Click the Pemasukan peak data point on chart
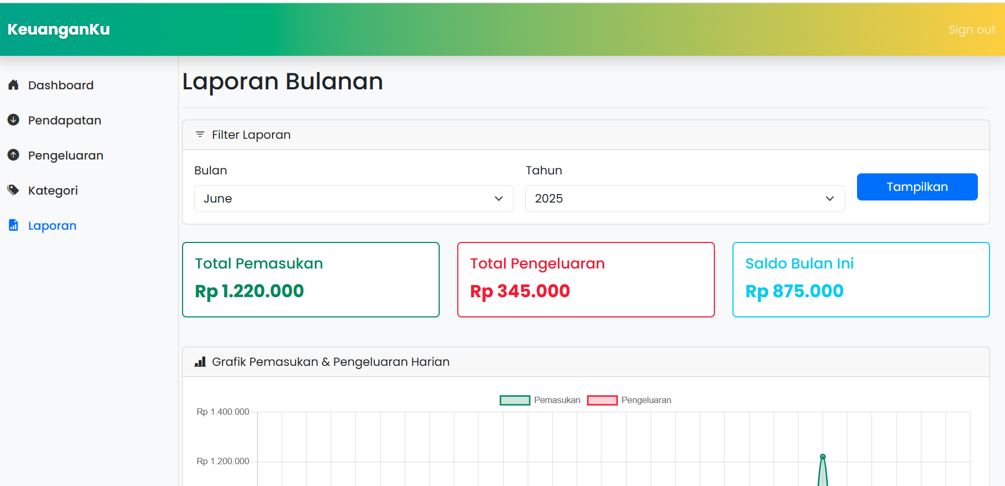The image size is (1005, 486). coord(823,457)
